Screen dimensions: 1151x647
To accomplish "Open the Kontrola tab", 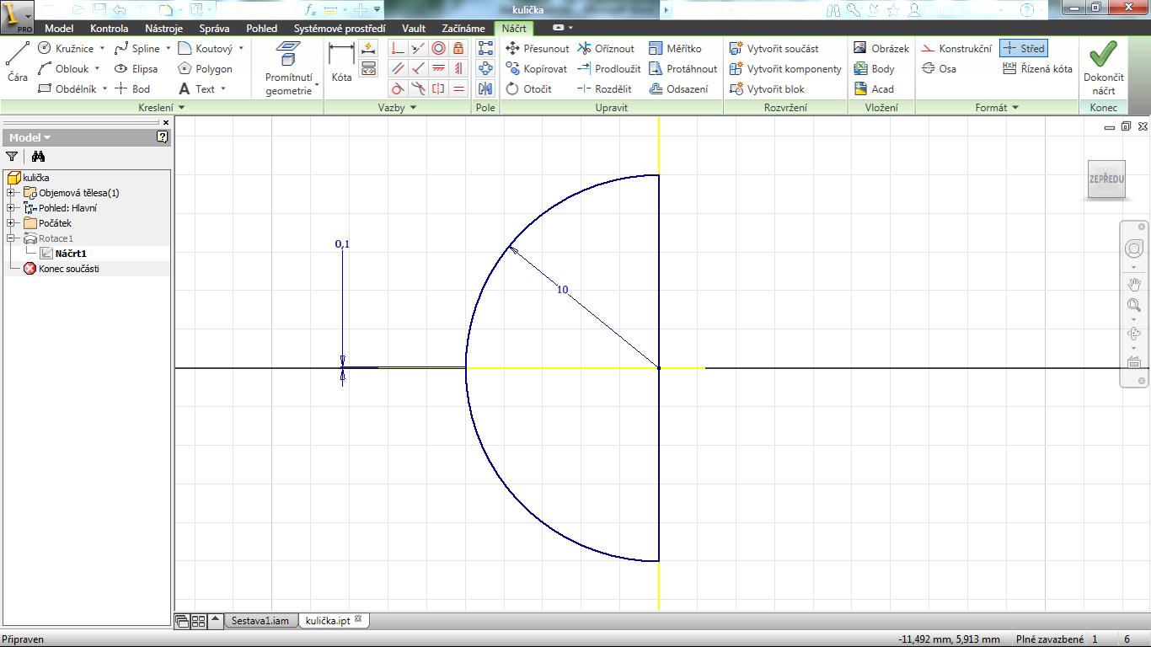I will 109,28.
